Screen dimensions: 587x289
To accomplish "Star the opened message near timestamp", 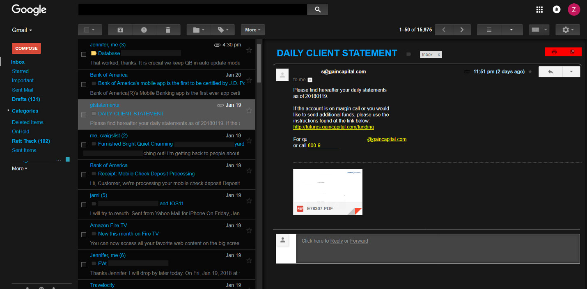I will click(530, 71).
